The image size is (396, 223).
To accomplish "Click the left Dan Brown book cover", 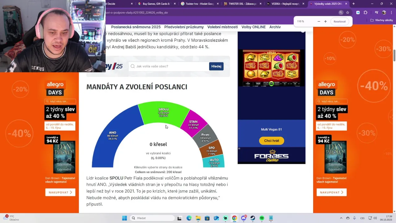I will (64, 158).
